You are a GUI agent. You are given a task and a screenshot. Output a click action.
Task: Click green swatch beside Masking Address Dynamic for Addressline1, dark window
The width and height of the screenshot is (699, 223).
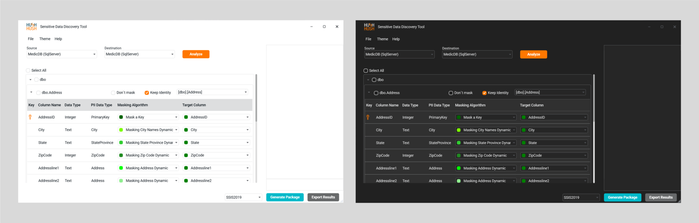coord(459,168)
